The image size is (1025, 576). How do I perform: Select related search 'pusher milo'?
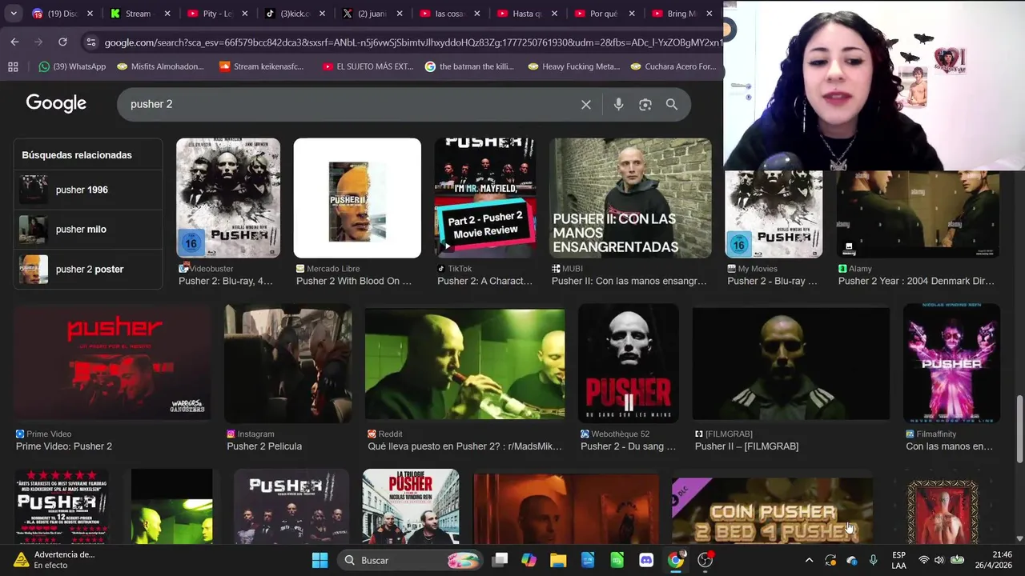coord(88,230)
